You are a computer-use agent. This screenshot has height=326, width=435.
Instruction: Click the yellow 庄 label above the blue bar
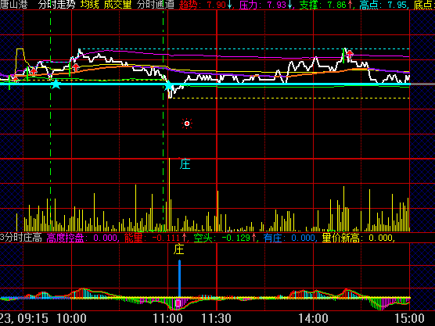179,249
